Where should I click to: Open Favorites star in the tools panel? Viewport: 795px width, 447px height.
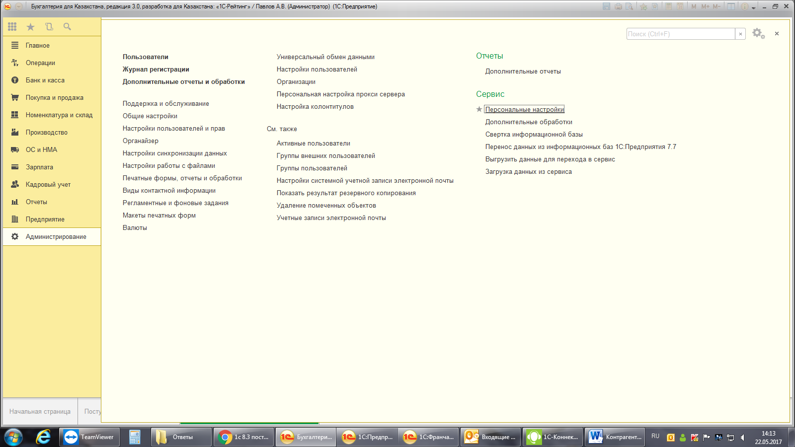30,27
